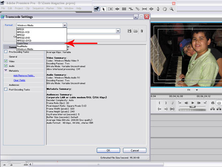Open the Fit zoom level dropdown

click(x=196, y=90)
